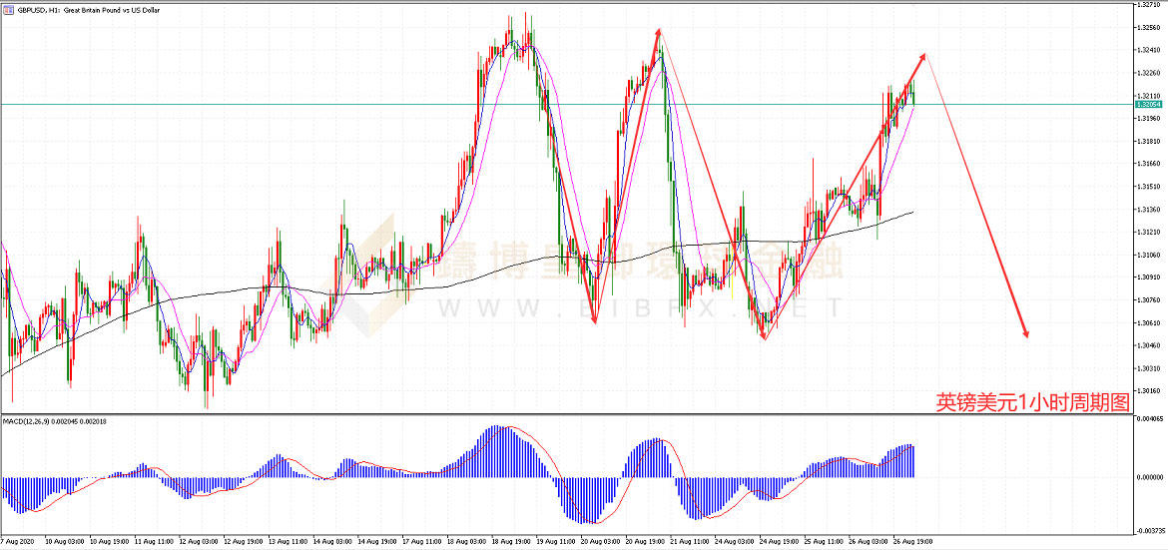Click the 1.30160 price axis label
Viewport: 1168px width, 550px height.
(1147, 391)
